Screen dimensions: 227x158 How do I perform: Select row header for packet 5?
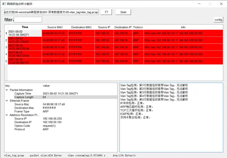pyautogui.click(x=6, y=62)
